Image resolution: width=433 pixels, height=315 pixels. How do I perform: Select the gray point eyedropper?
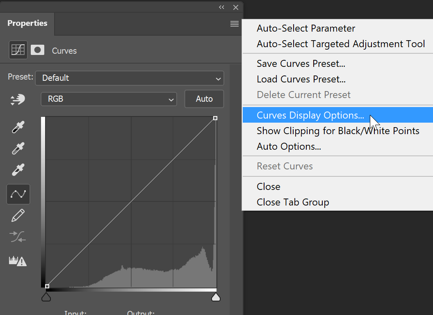coord(18,148)
